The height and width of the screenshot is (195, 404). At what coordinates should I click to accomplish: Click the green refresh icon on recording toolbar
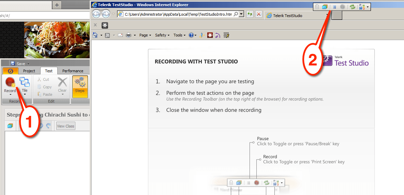coord(353,7)
